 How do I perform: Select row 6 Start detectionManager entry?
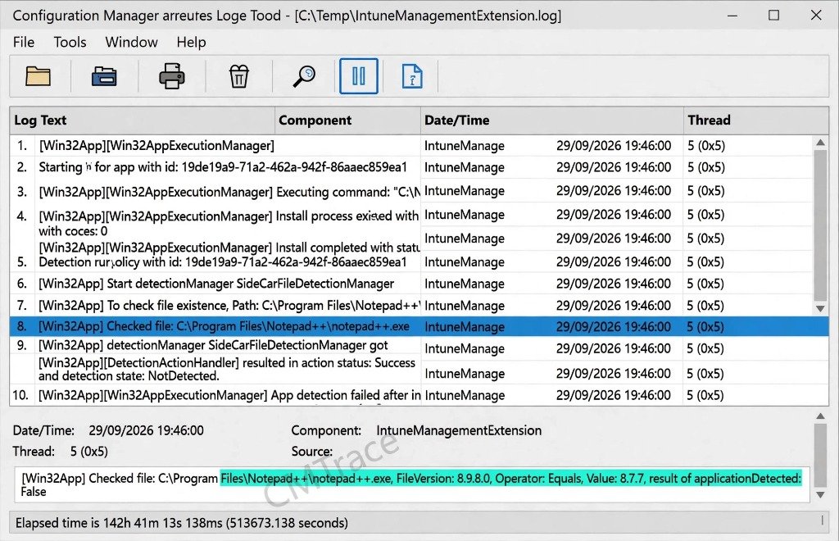(x=411, y=284)
